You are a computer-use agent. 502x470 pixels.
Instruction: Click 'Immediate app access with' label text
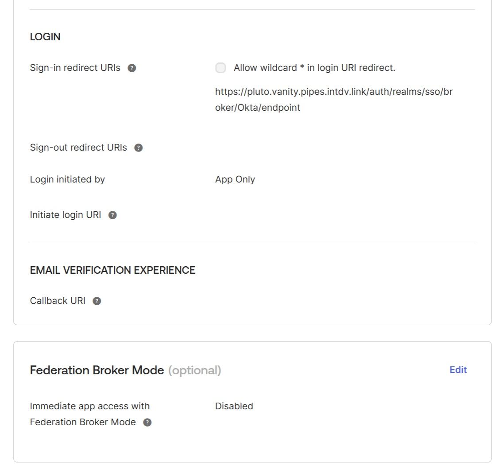click(x=90, y=406)
